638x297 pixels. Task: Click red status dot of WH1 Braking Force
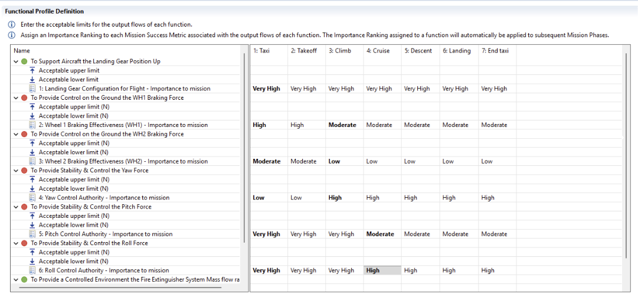click(24, 97)
